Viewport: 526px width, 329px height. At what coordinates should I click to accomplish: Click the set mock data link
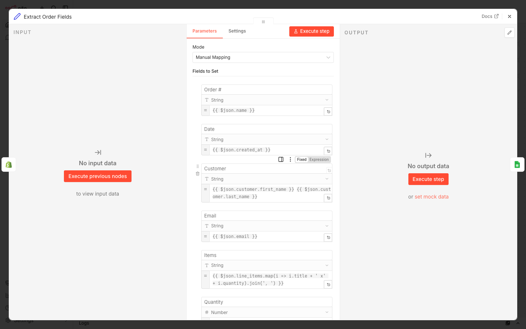[431, 197]
